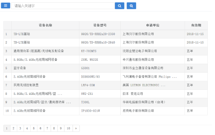Click the 申请单位 column header
Image resolution: width=215 pixels, height=135 pixels.
[152, 25]
